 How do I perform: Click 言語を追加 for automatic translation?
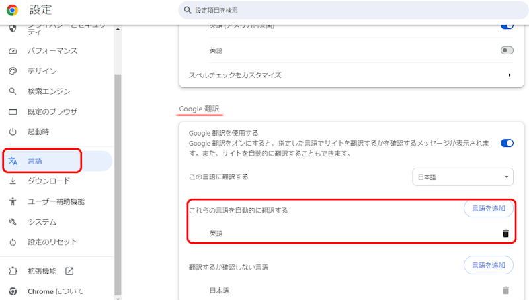coord(488,209)
